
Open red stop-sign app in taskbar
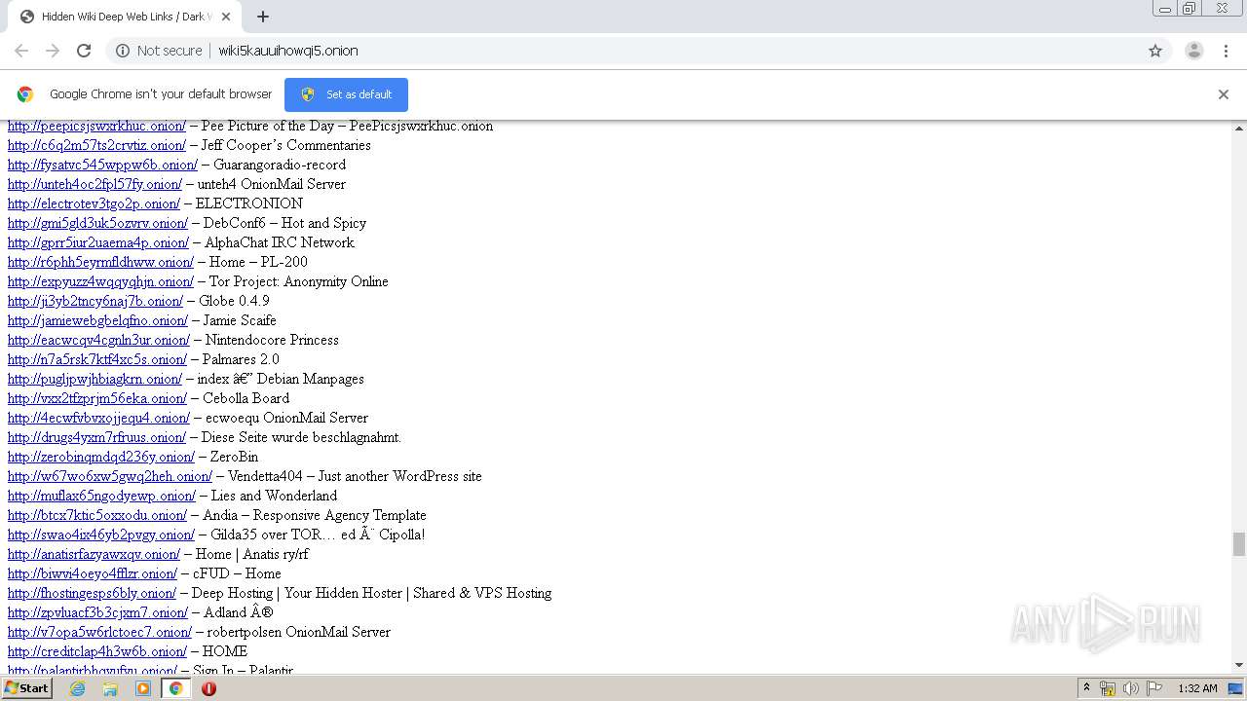208,688
